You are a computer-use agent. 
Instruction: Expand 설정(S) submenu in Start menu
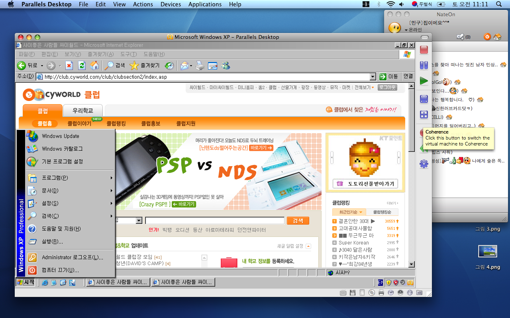(x=70, y=203)
